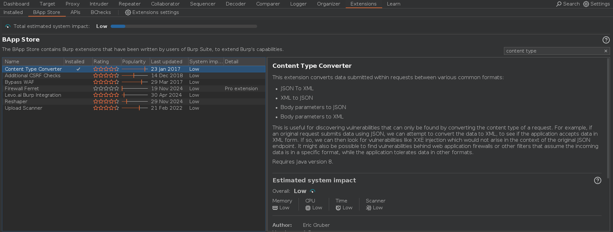
Task: Click the popularity bar for Content Type Converter
Action: point(135,69)
